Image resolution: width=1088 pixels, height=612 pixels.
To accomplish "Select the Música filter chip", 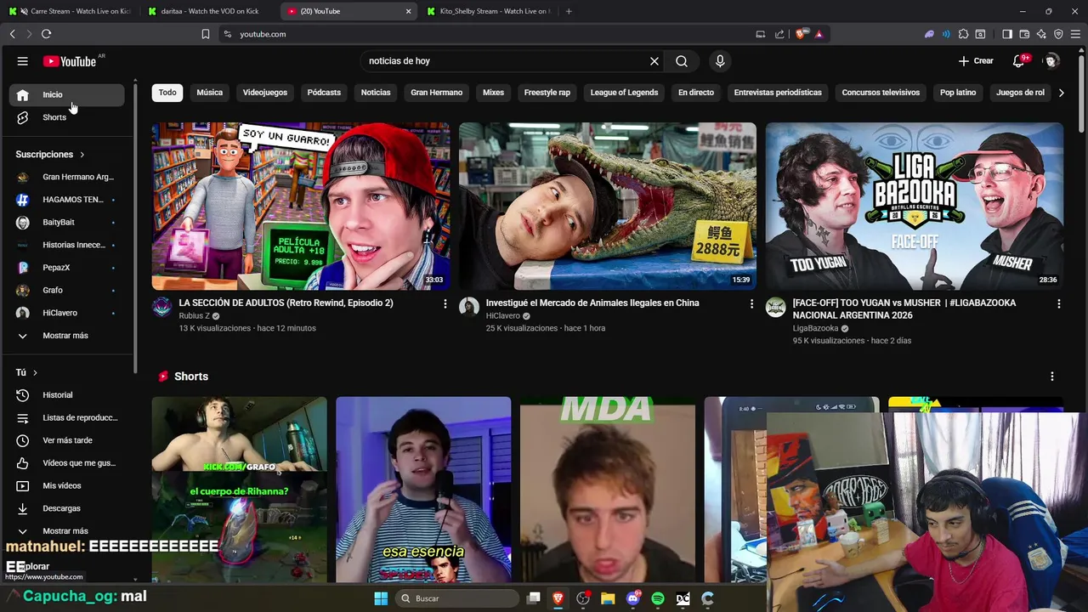I will coord(209,93).
